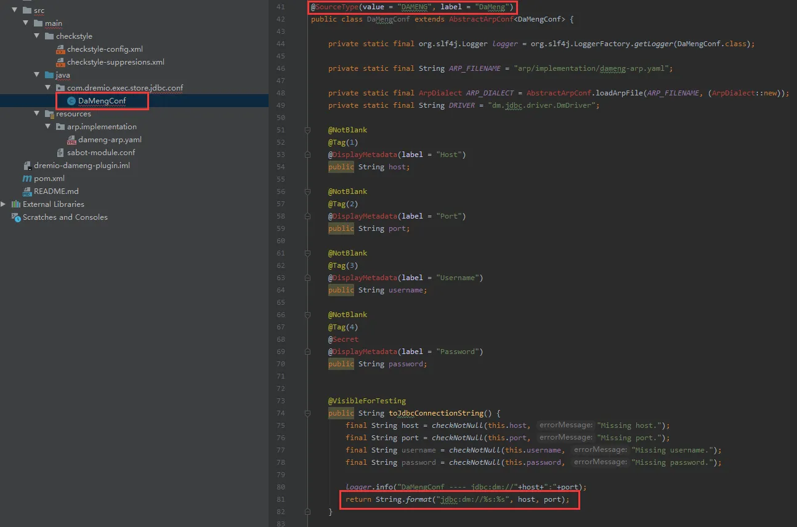Click logger.info call on line 80
Screen dimensions: 797x527
coord(370,487)
